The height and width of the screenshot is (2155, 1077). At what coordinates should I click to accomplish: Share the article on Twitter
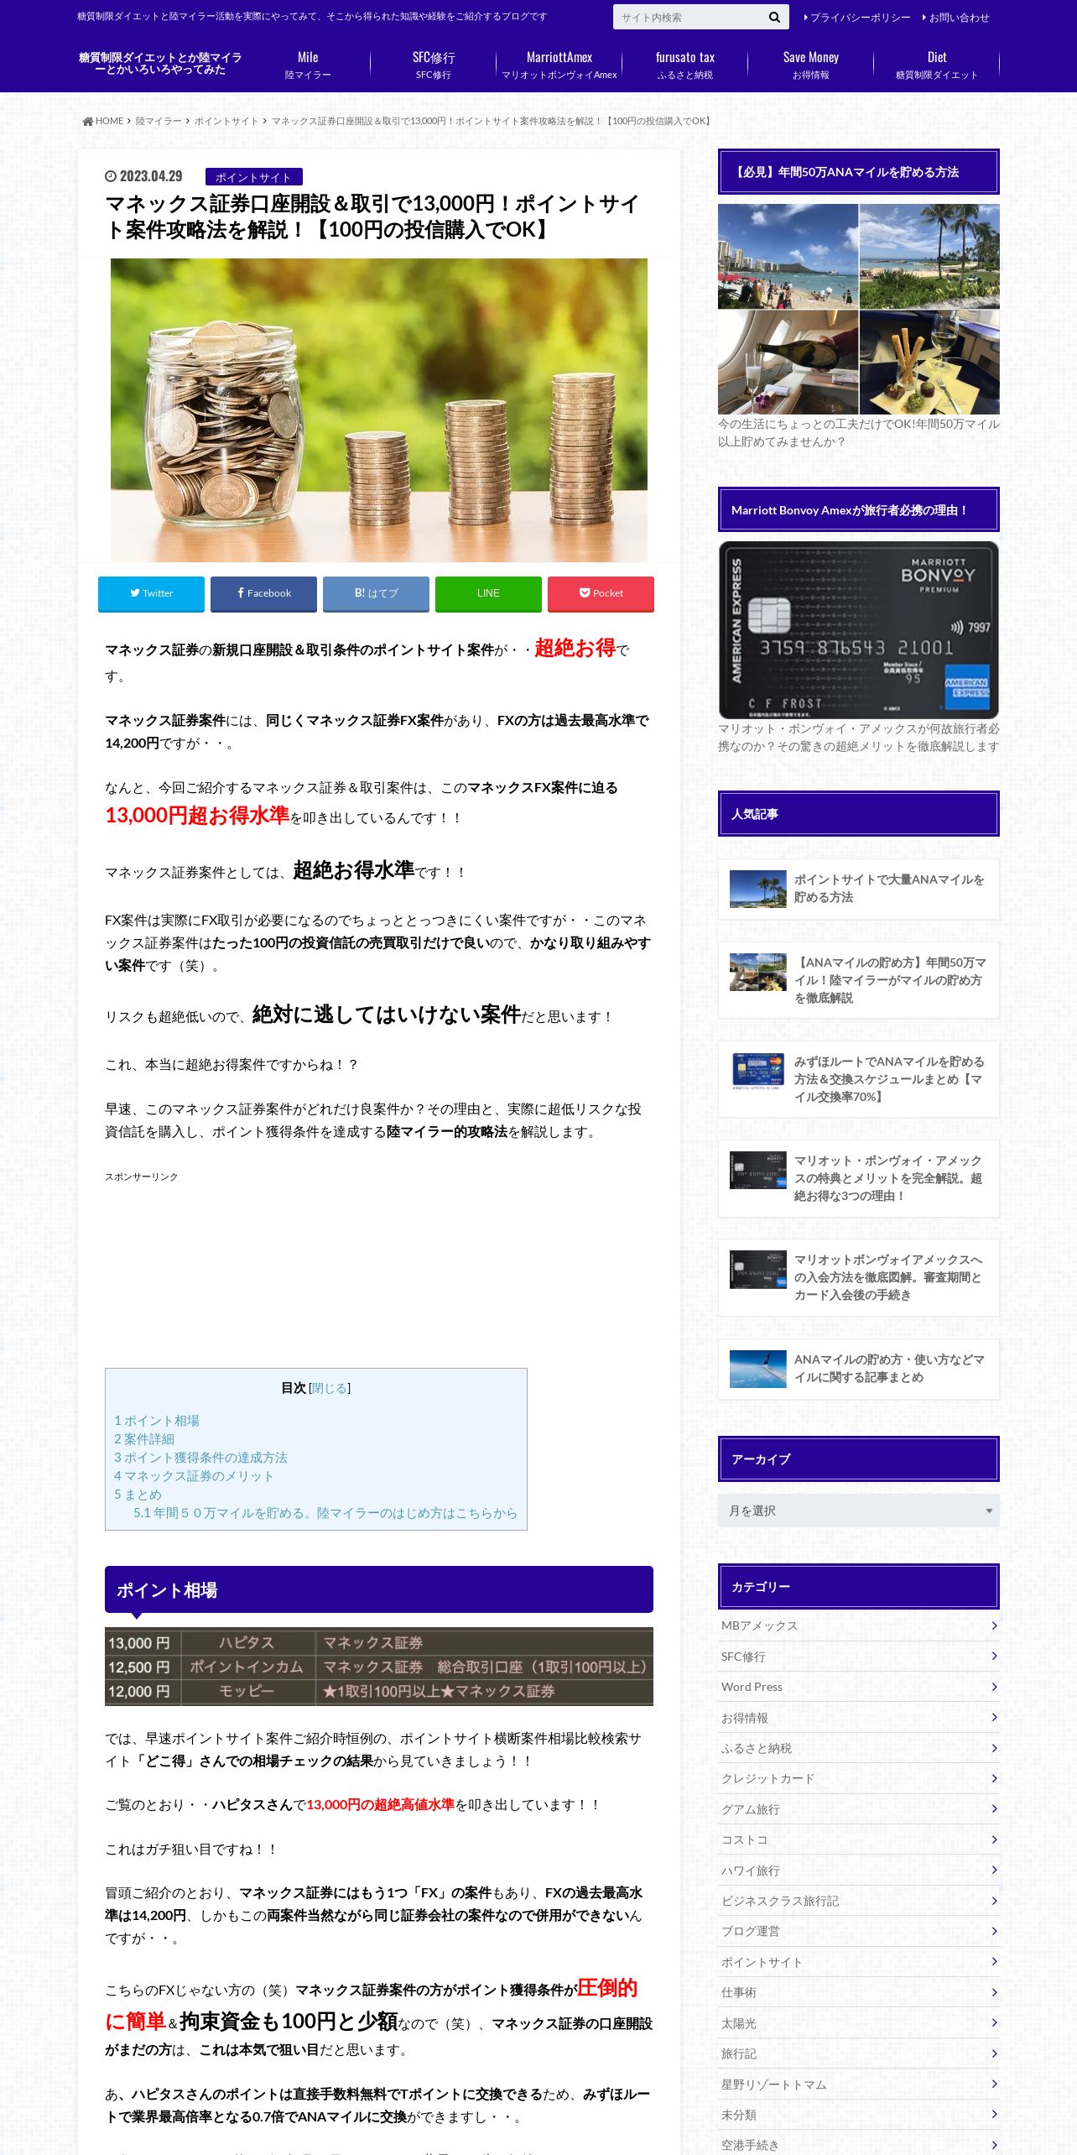151,593
